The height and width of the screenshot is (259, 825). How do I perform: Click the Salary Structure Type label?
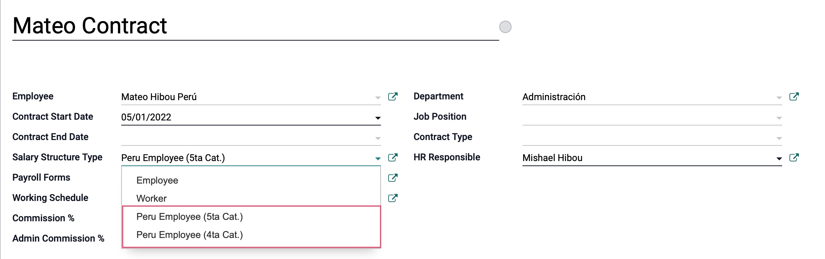pos(57,157)
